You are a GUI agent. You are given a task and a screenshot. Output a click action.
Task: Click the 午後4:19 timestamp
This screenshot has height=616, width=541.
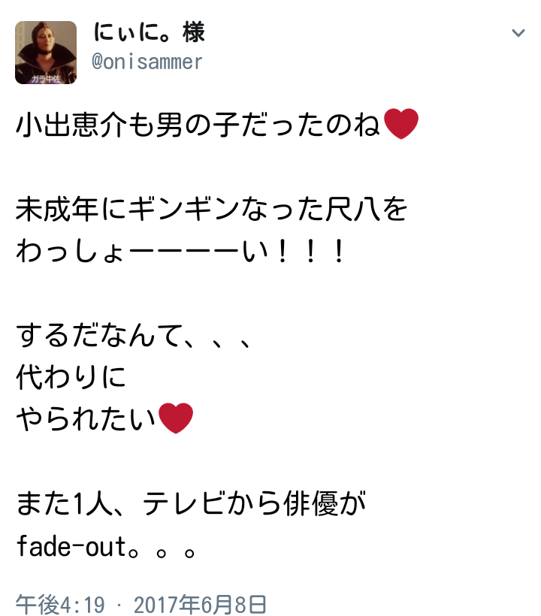[x=61, y=604]
